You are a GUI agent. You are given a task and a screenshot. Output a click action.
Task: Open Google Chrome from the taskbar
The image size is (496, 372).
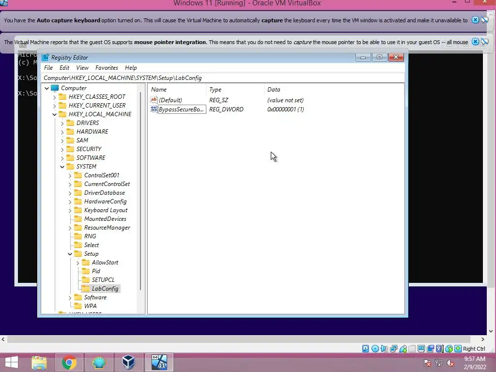[x=69, y=362]
